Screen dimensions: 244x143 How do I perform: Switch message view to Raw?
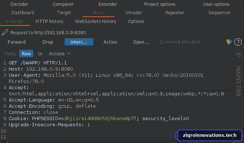26,53
